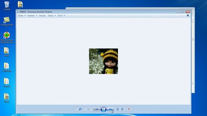
Task: Expand the Fichier dropdown arrow
Action: 25,15
